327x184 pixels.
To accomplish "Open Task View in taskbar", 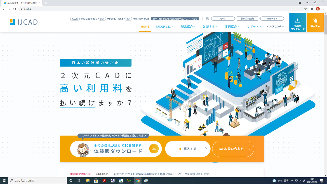I will (x=79, y=180).
